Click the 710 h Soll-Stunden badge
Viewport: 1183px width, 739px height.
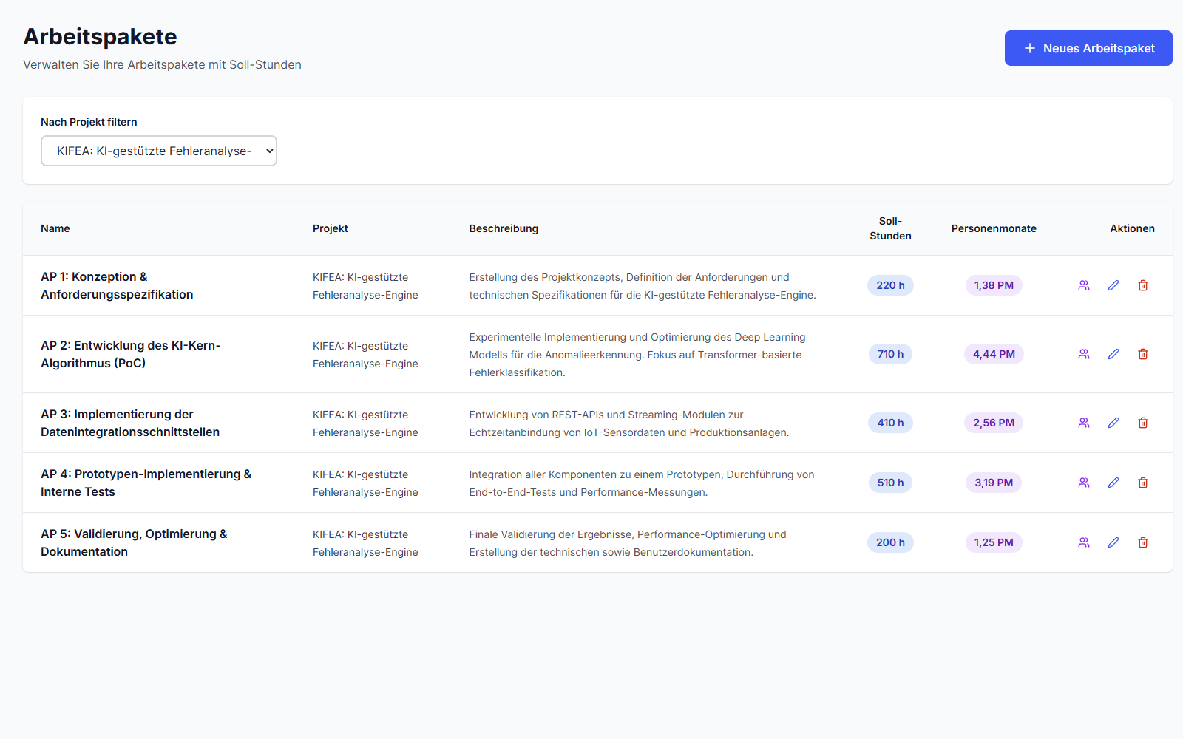click(x=890, y=354)
